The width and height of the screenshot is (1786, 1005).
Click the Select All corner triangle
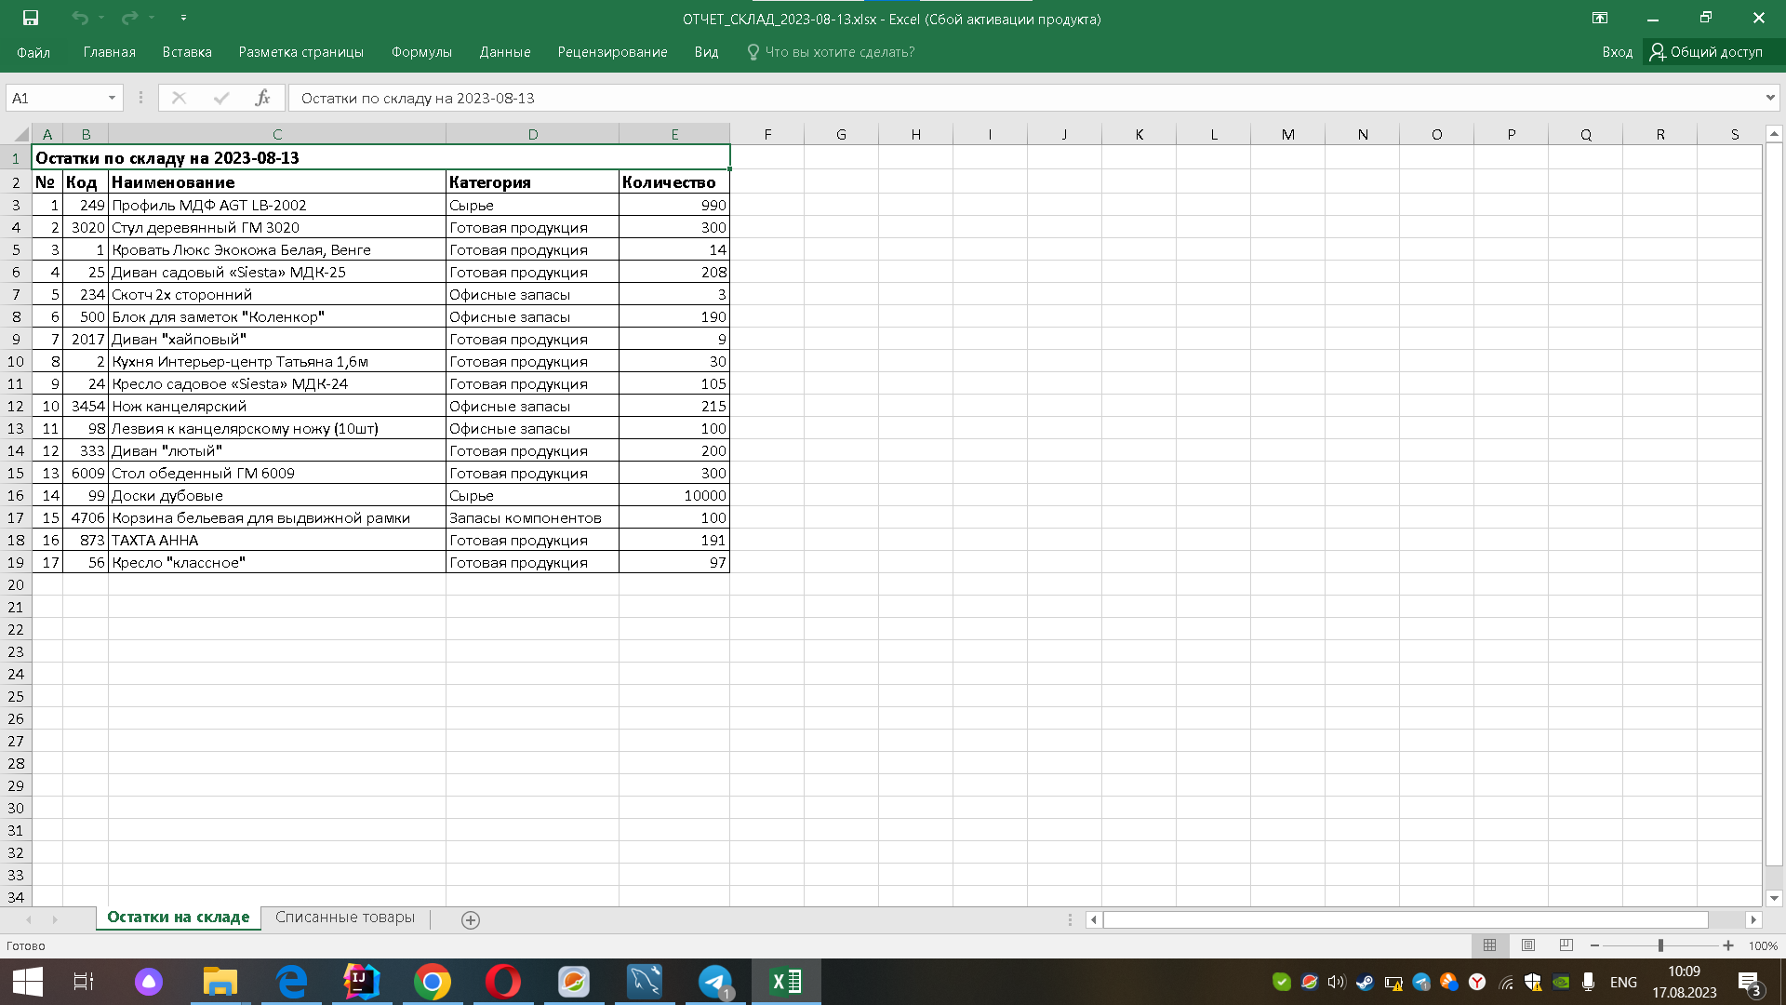pyautogui.click(x=20, y=134)
